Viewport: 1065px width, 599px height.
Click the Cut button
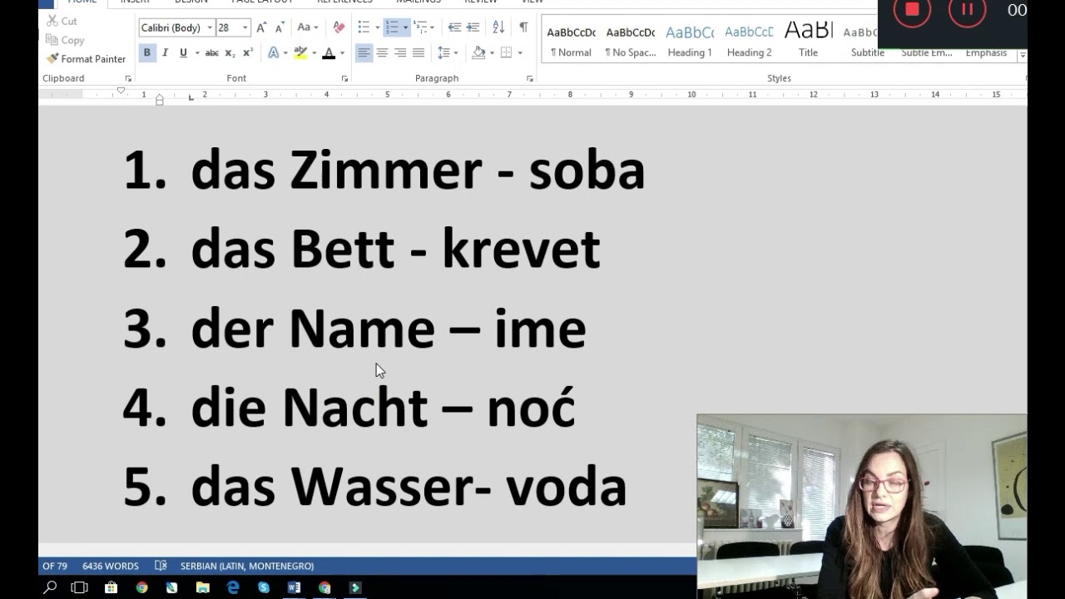tap(62, 21)
